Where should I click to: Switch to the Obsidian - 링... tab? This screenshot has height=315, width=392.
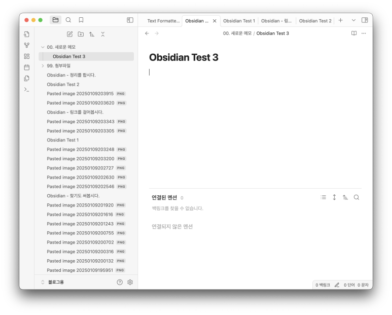pos(276,21)
